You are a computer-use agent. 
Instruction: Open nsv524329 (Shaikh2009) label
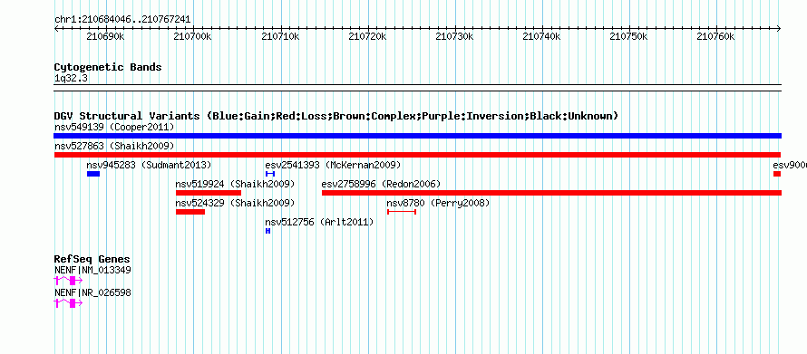(x=235, y=203)
